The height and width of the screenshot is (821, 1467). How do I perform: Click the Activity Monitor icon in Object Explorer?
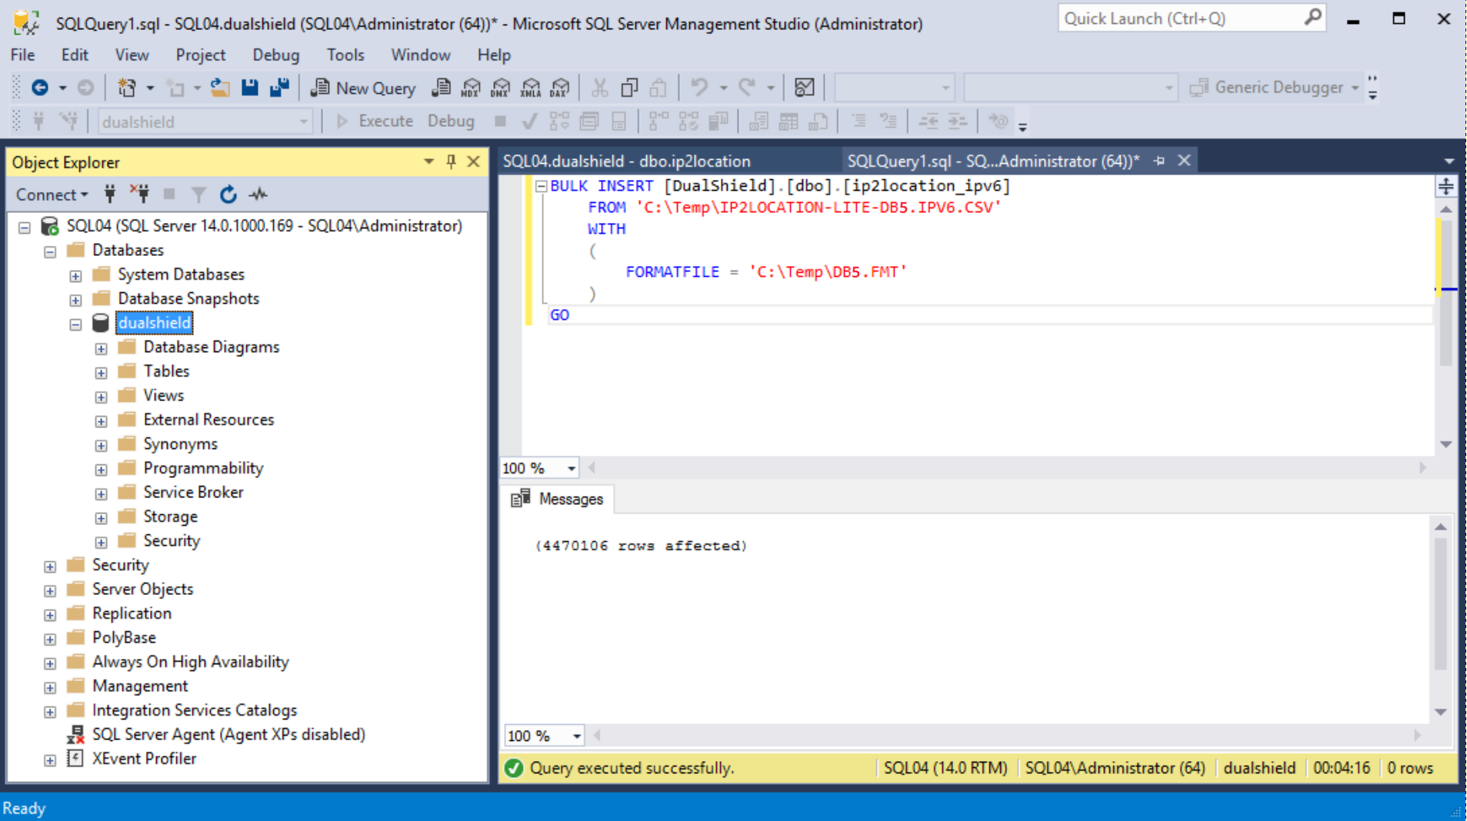pyautogui.click(x=258, y=195)
